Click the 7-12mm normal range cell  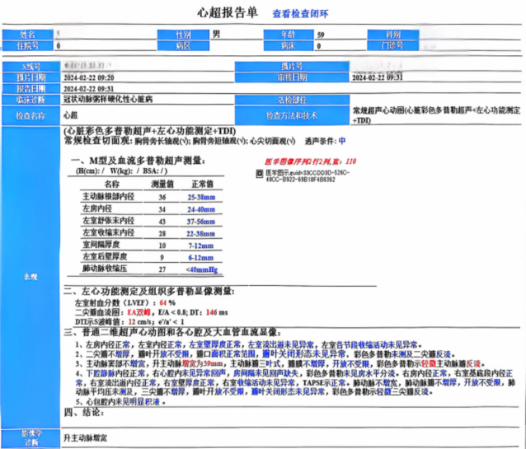pyautogui.click(x=200, y=246)
